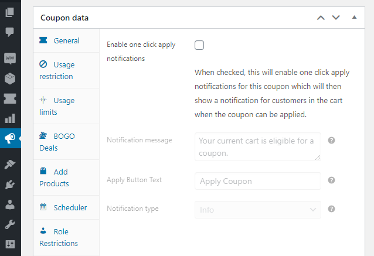The width and height of the screenshot is (374, 256).
Task: Move Coupon data panel up
Action: (321, 18)
